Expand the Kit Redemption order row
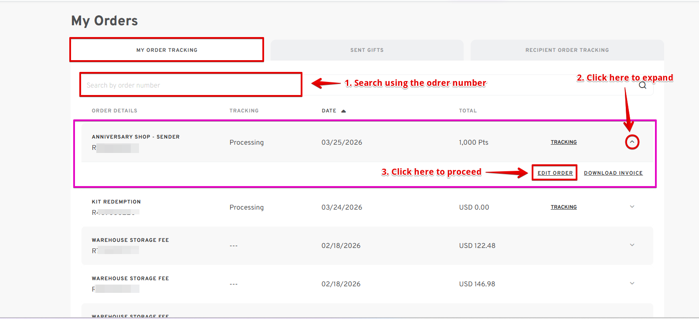Viewport: 699px width, 319px height. pos(632,207)
